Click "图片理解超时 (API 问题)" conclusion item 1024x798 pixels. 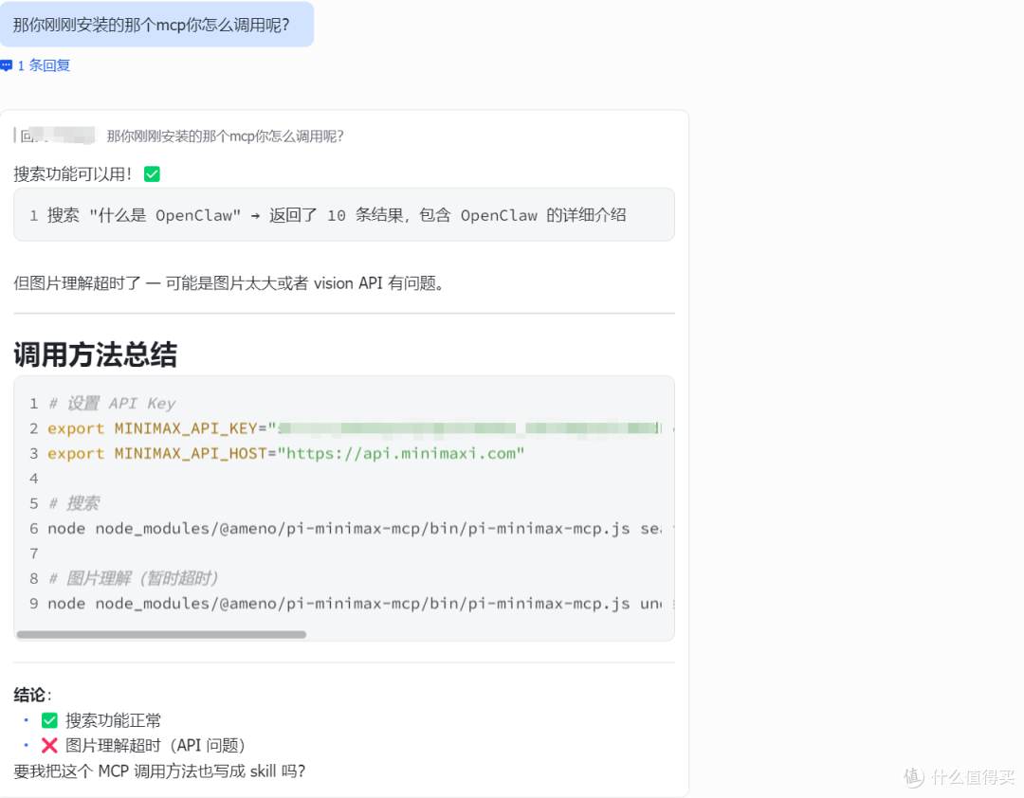pos(155,745)
